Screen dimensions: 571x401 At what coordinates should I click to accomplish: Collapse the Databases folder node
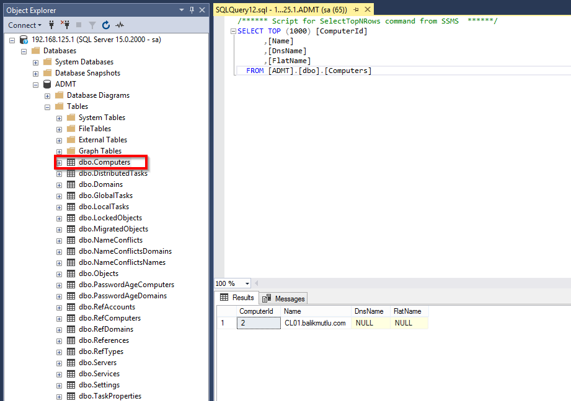point(24,51)
